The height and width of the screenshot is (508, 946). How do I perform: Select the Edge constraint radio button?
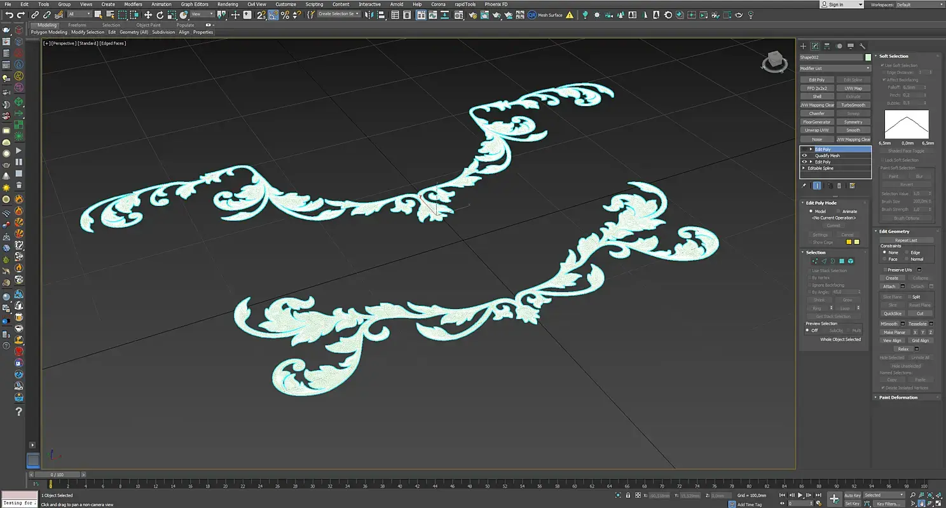click(x=907, y=252)
